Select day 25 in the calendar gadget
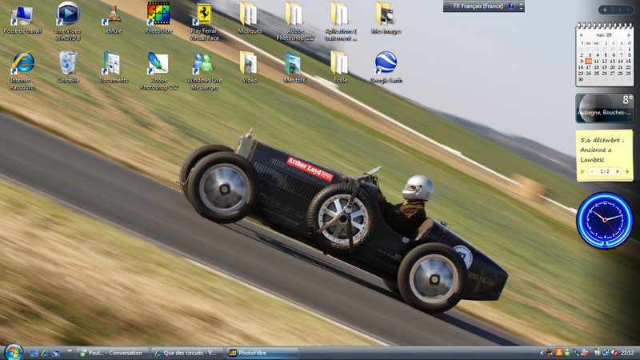This screenshot has height=360, width=640. click(596, 74)
